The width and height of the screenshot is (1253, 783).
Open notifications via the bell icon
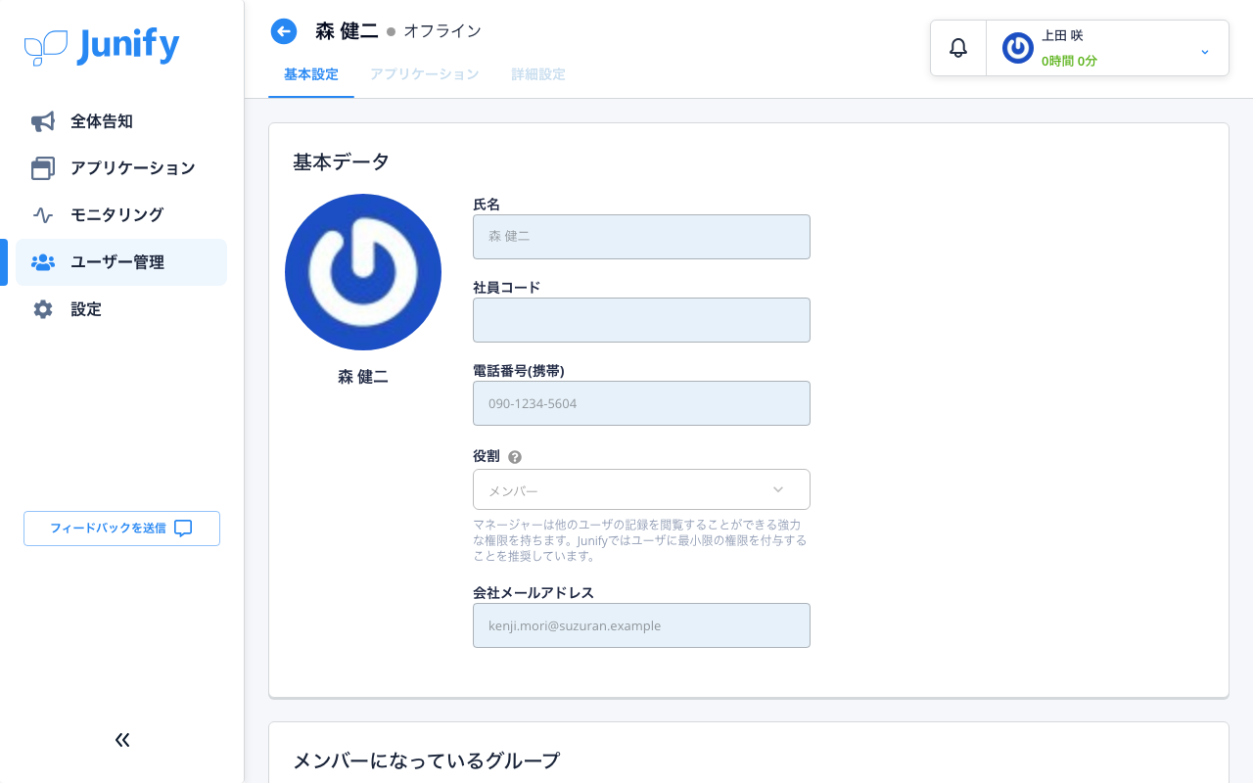[958, 48]
